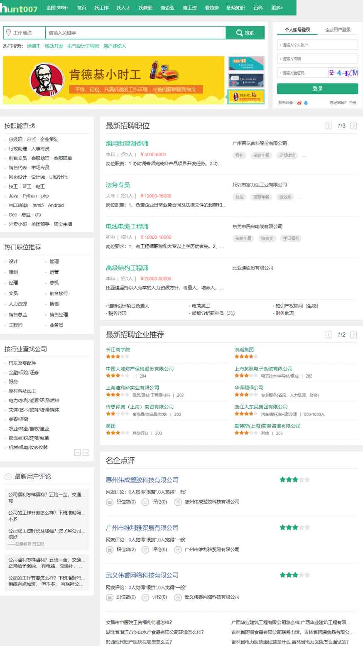Select the KFC banner thumbnail
363x646 pixels.
246,97
